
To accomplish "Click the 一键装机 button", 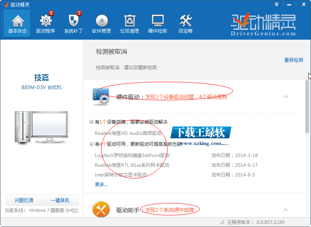I will 60,200.
